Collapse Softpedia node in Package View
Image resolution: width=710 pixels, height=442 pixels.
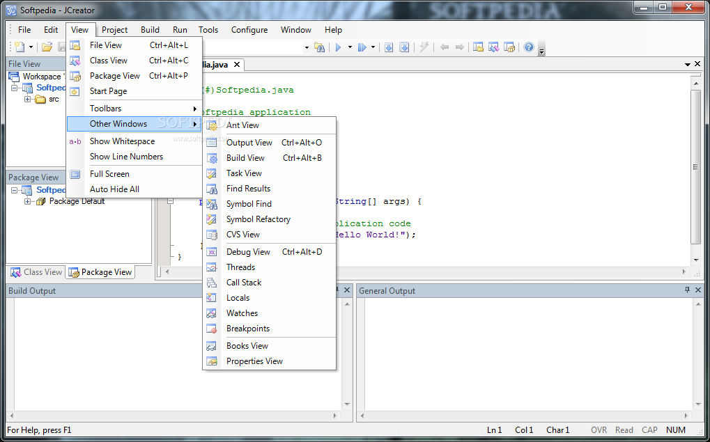pyautogui.click(x=14, y=190)
